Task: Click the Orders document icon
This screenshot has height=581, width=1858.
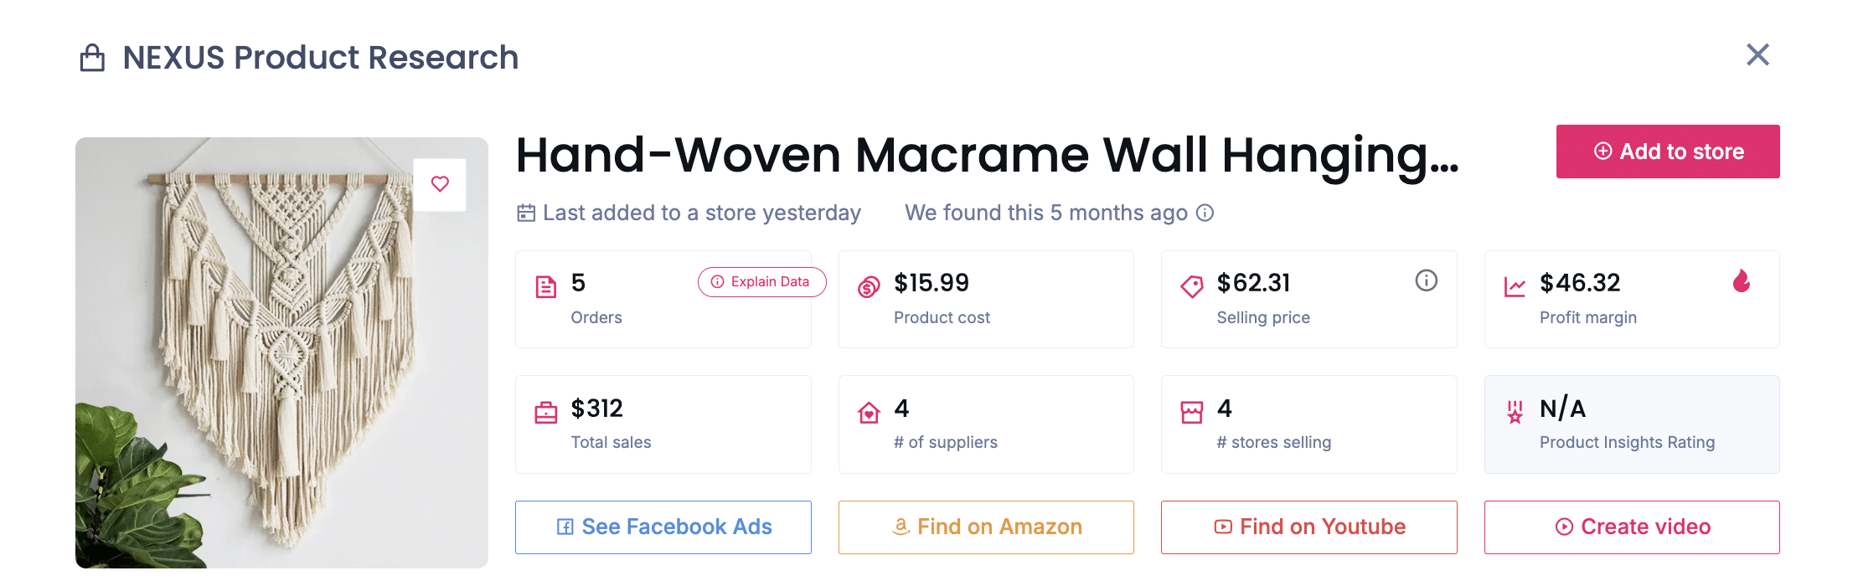Action: (x=546, y=287)
